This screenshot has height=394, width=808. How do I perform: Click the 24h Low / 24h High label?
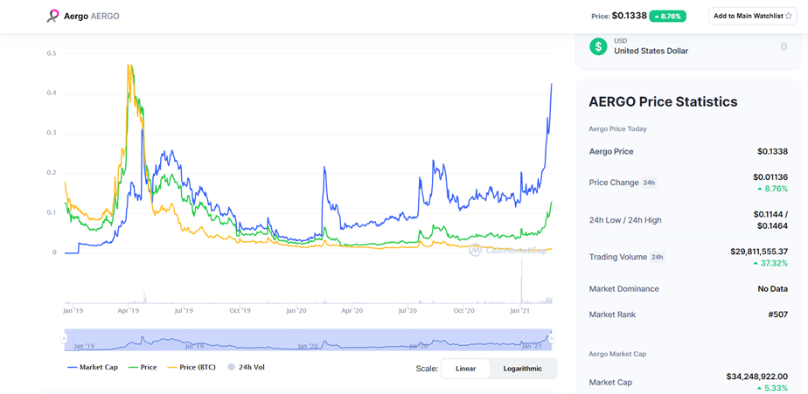click(625, 220)
